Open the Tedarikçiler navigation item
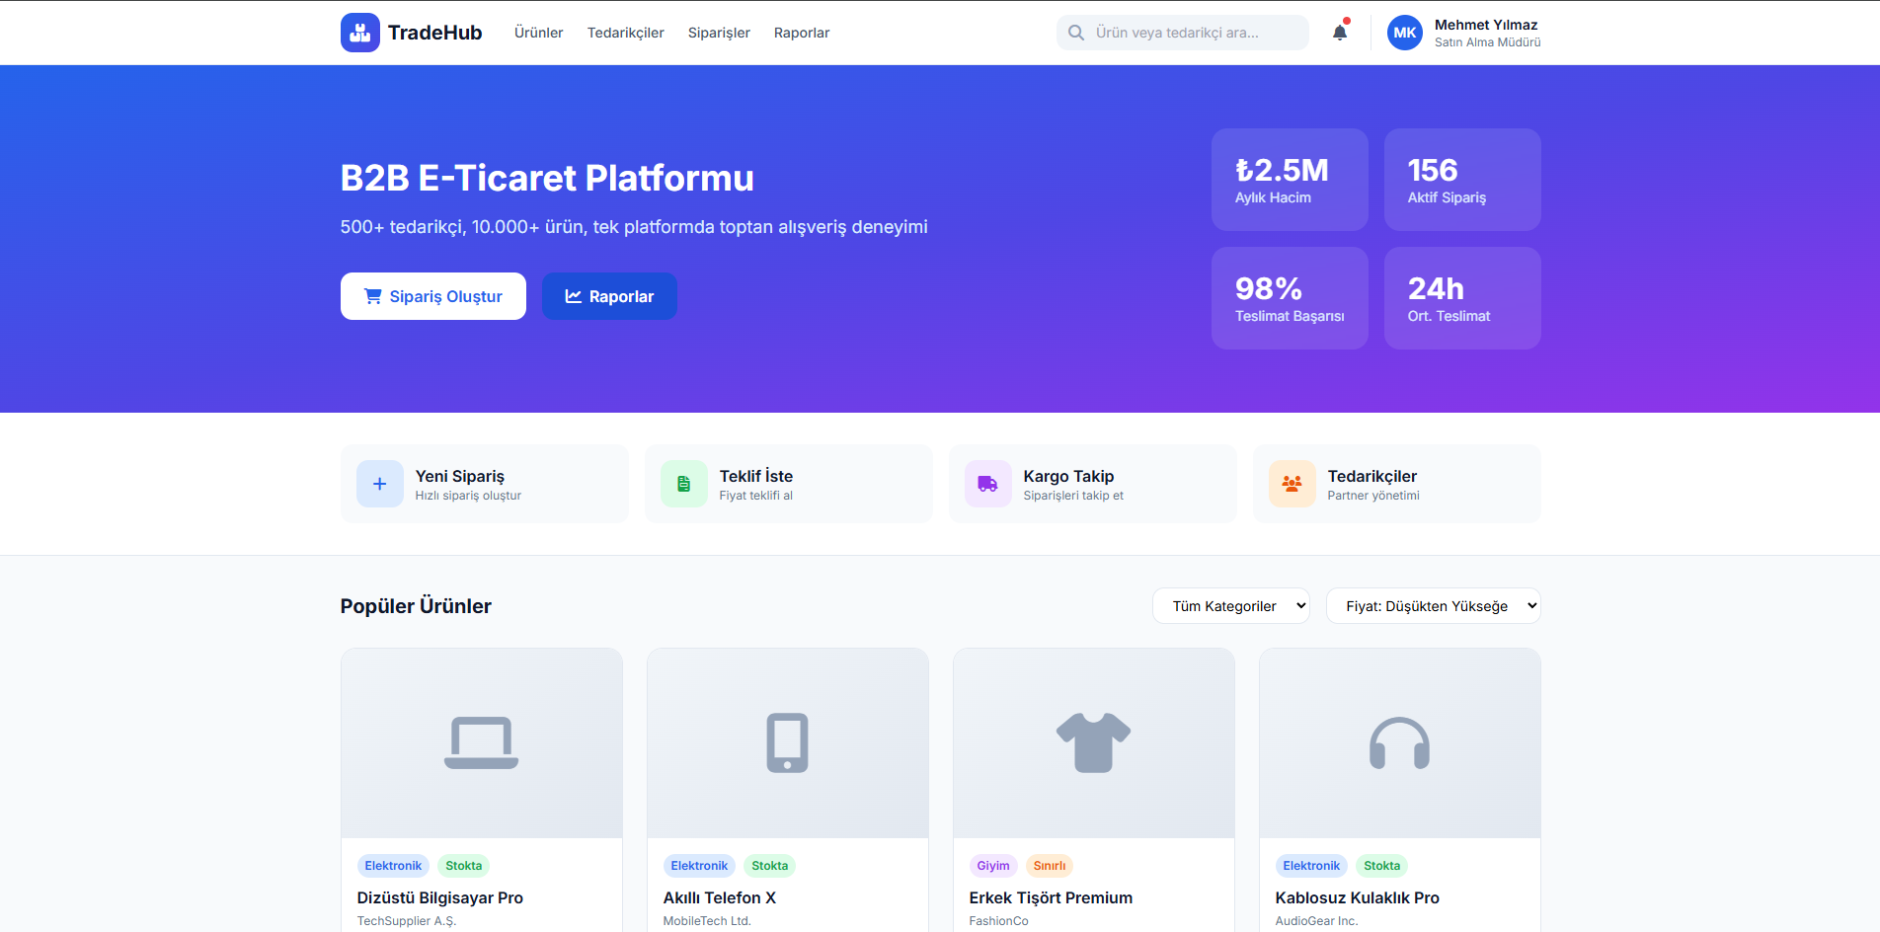Screen dimensions: 1880x932 tap(626, 33)
